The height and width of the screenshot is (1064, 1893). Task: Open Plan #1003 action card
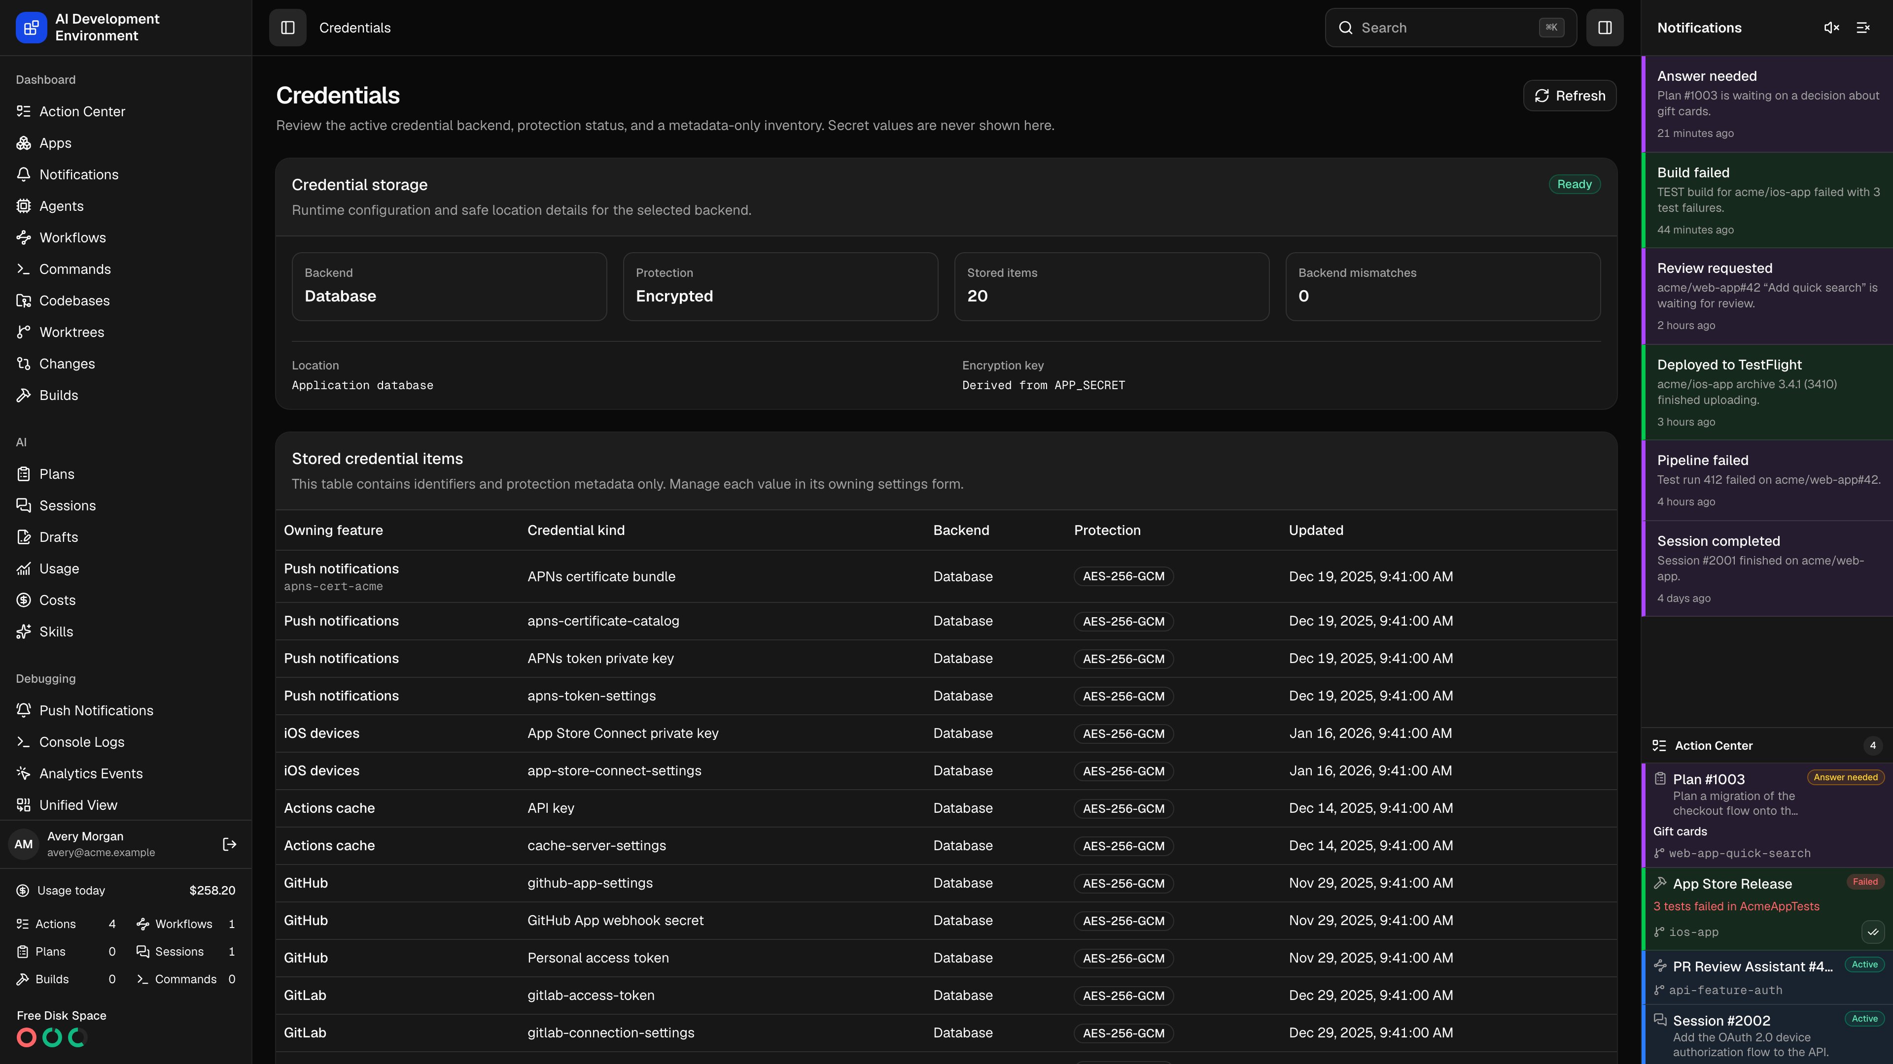pyautogui.click(x=1767, y=816)
